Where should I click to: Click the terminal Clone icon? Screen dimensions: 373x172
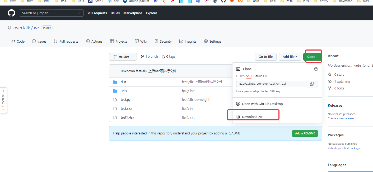(x=238, y=69)
